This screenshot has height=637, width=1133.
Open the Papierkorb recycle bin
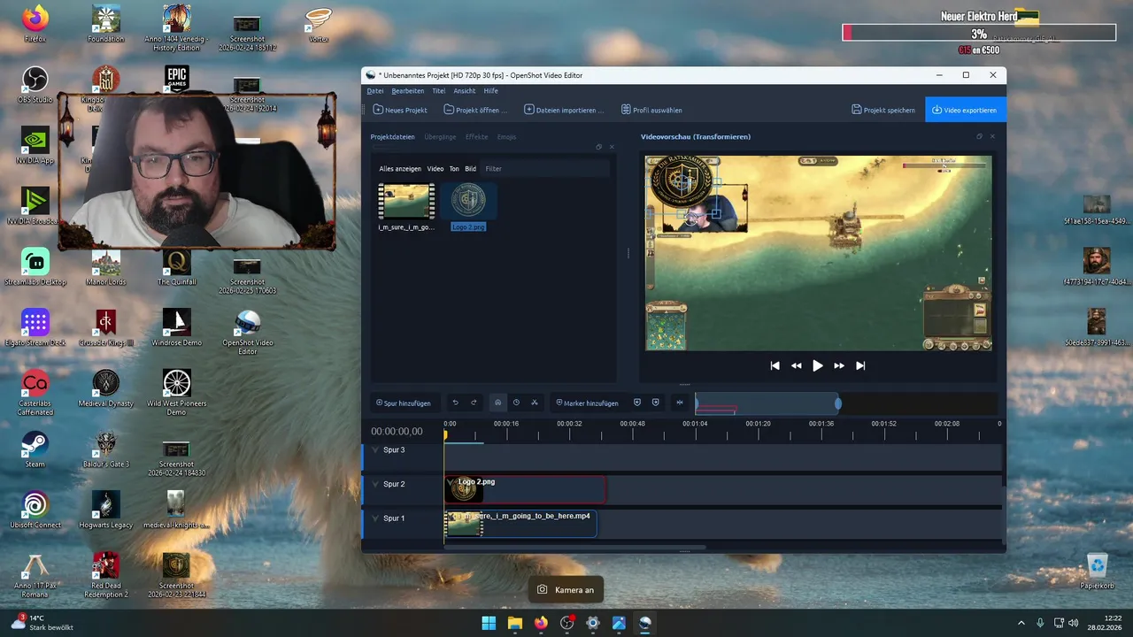click(1097, 571)
